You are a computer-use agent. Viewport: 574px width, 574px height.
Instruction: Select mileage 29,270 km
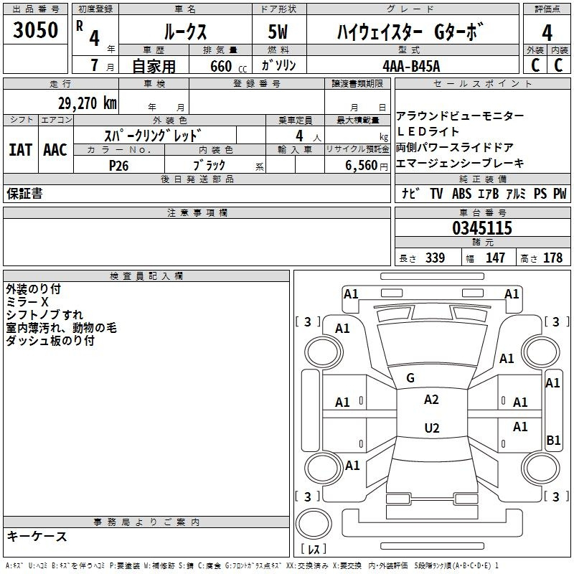click(88, 103)
